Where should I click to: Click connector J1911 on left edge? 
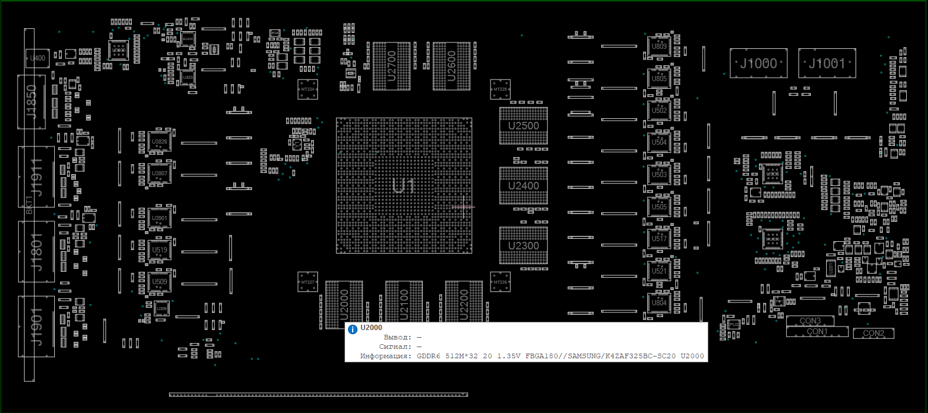[37, 176]
